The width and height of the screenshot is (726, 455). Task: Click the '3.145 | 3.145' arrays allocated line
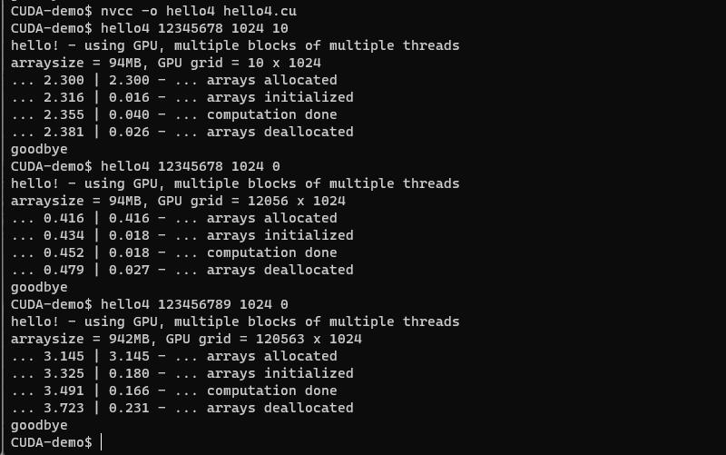(x=174, y=356)
